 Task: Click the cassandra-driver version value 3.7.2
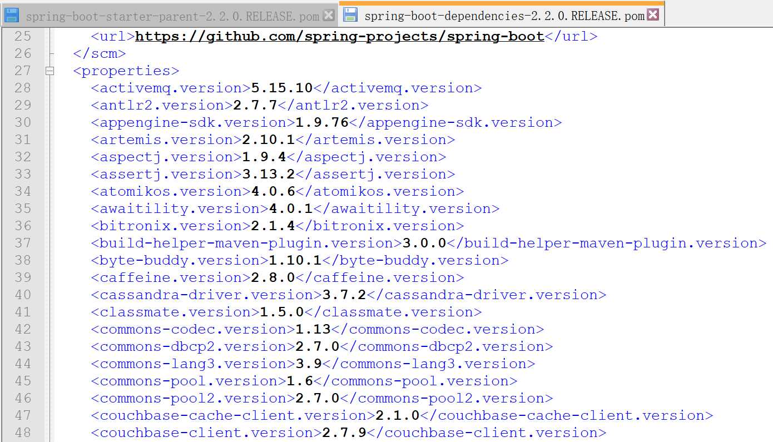344,295
